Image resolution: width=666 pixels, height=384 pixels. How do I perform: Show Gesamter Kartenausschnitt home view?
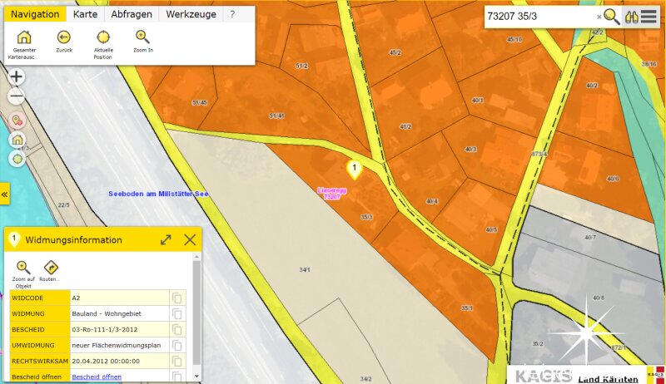pyautogui.click(x=24, y=45)
